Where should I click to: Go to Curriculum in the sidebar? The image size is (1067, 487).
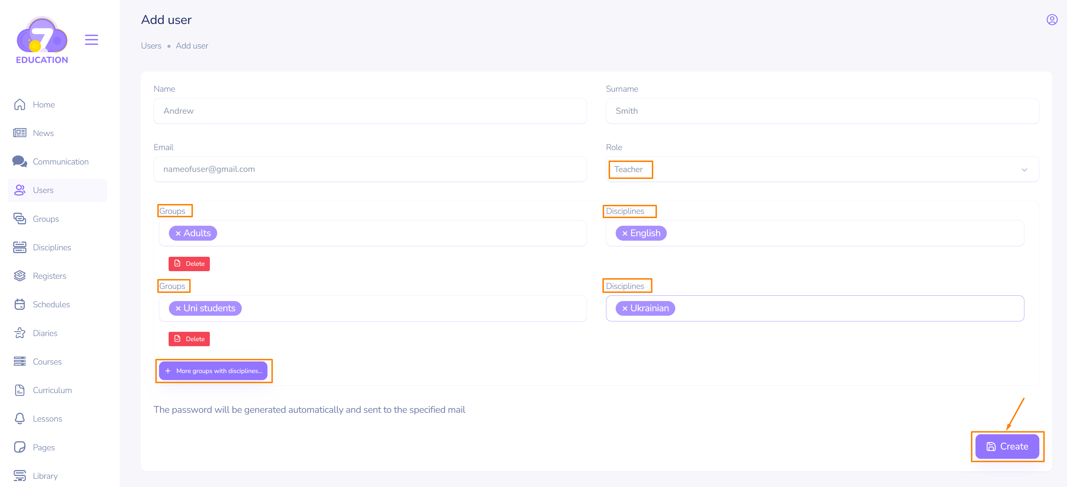click(52, 390)
